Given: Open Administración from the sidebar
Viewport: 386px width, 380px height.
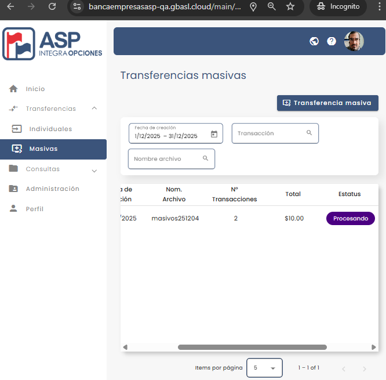Looking at the screenshot, I should point(52,189).
